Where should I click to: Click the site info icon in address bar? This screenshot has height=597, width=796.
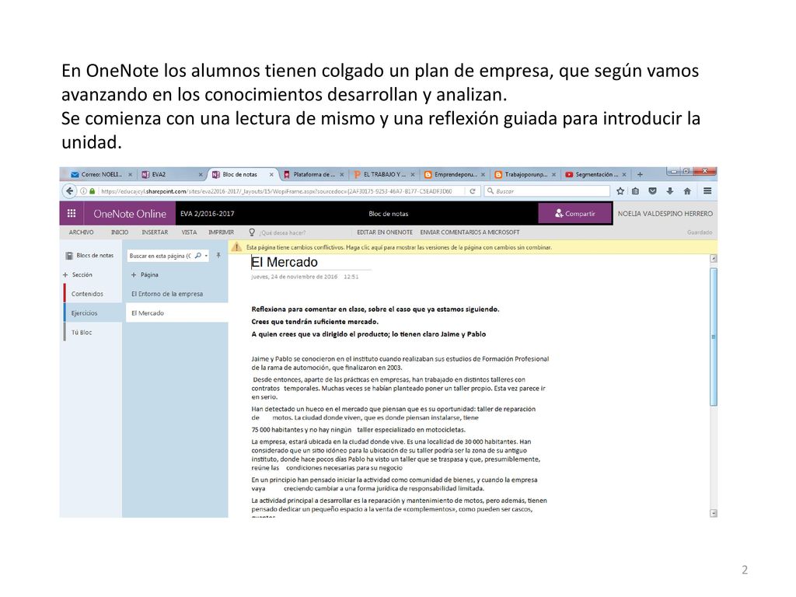tap(83, 191)
